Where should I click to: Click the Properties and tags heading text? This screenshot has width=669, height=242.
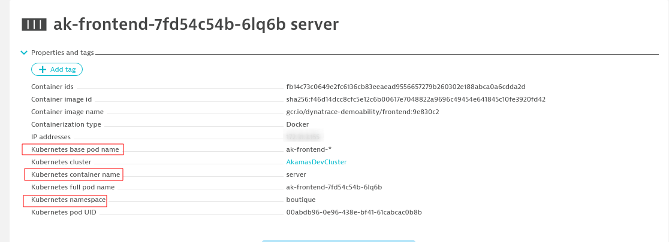(x=63, y=53)
